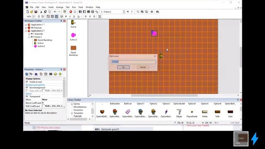Click the RGB Coefficient color swatch
Image resolution: width=265 pixels, height=149 pixels.
[43, 106]
